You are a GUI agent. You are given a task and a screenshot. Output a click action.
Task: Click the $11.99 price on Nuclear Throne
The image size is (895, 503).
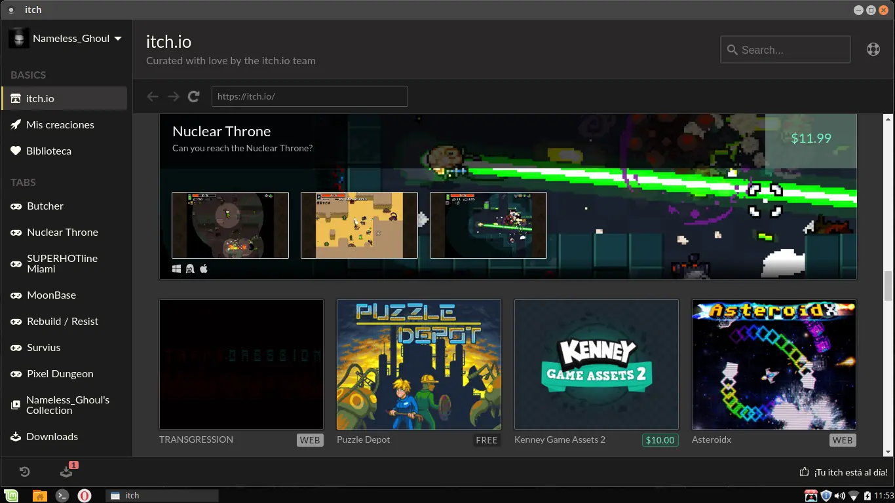pos(811,138)
